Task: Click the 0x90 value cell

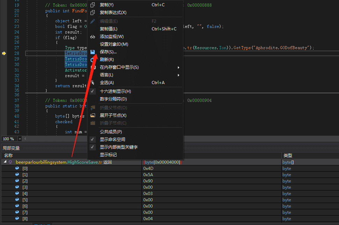Action: pyautogui.click(x=211, y=181)
